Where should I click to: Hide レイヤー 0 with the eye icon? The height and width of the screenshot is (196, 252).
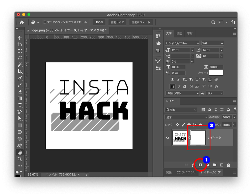(x=168, y=138)
